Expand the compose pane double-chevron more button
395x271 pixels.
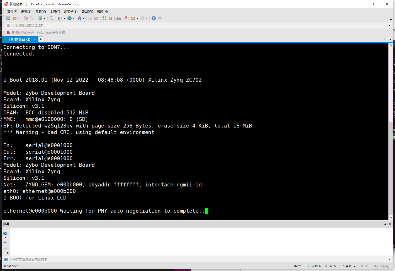coord(8,253)
